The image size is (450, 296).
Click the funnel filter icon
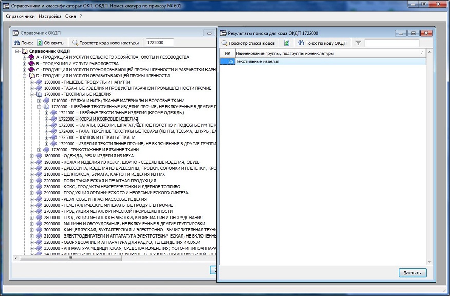coord(358,43)
